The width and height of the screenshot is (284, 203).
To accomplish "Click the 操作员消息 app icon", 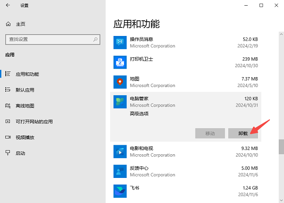I will [x=120, y=43].
